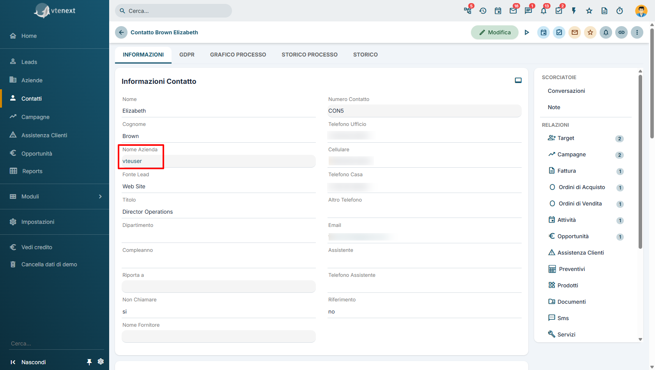Open the lightning quick-create icon
The height and width of the screenshot is (370, 655).
[x=574, y=11]
